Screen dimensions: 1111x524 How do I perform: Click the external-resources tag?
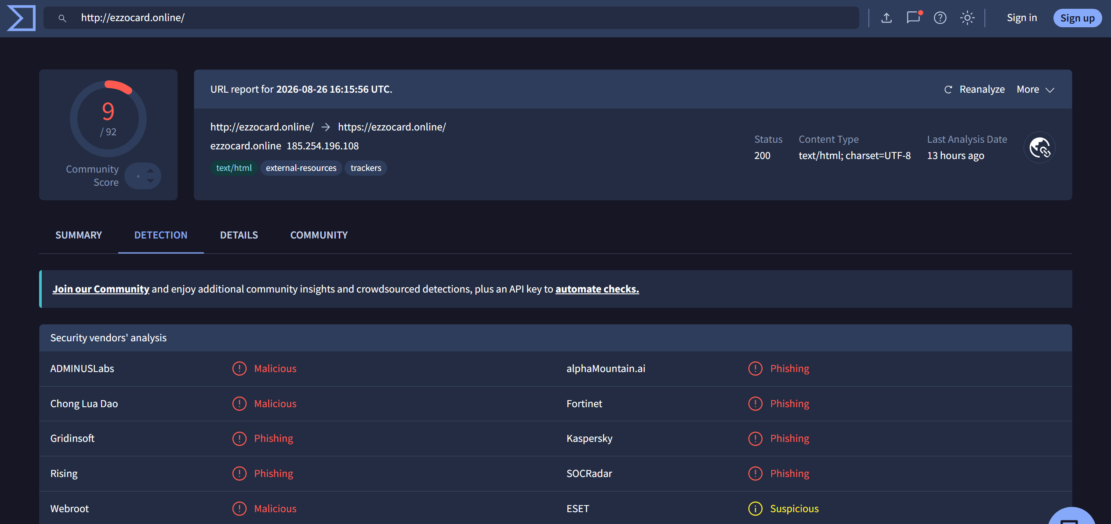click(x=301, y=168)
